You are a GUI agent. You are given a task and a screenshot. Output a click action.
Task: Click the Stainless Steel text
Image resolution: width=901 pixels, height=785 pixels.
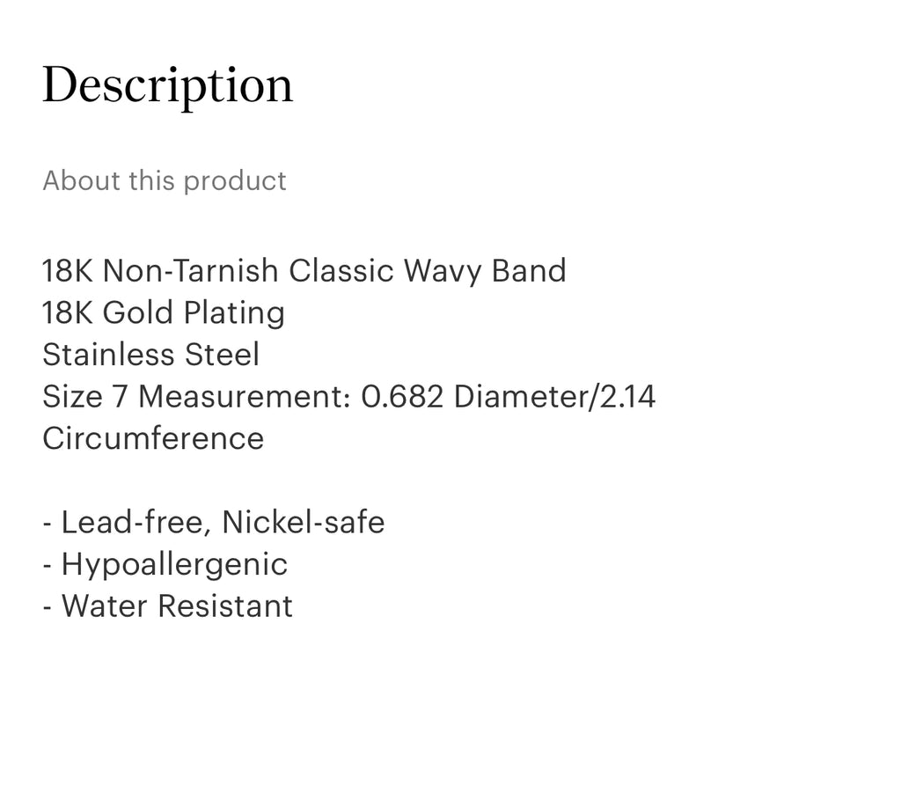click(x=150, y=355)
